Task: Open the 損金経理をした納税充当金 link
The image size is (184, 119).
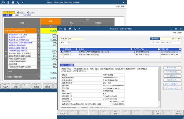Action: [x=19, y=40]
